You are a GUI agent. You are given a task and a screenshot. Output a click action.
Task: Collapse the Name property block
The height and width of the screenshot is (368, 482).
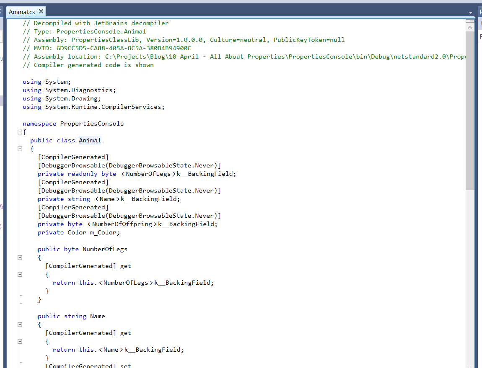(x=20, y=324)
